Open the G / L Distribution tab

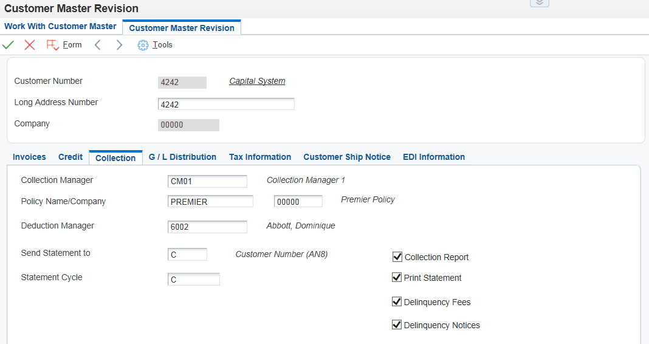182,157
